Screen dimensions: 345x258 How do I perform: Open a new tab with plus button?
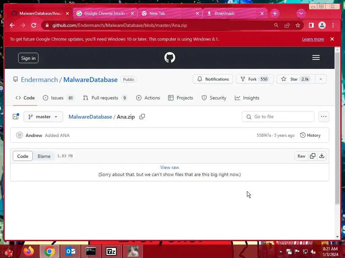point(275,13)
